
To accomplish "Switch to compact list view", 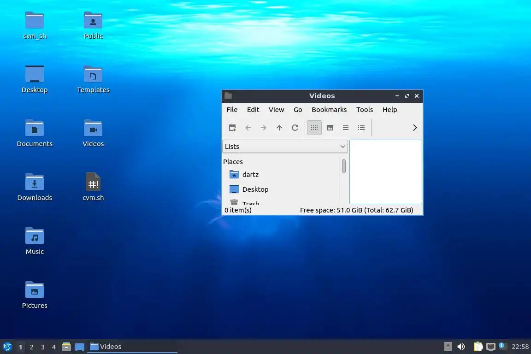I will coord(345,128).
